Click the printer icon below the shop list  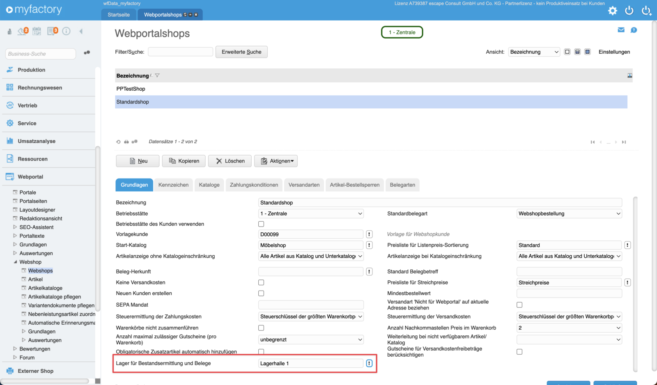(126, 142)
